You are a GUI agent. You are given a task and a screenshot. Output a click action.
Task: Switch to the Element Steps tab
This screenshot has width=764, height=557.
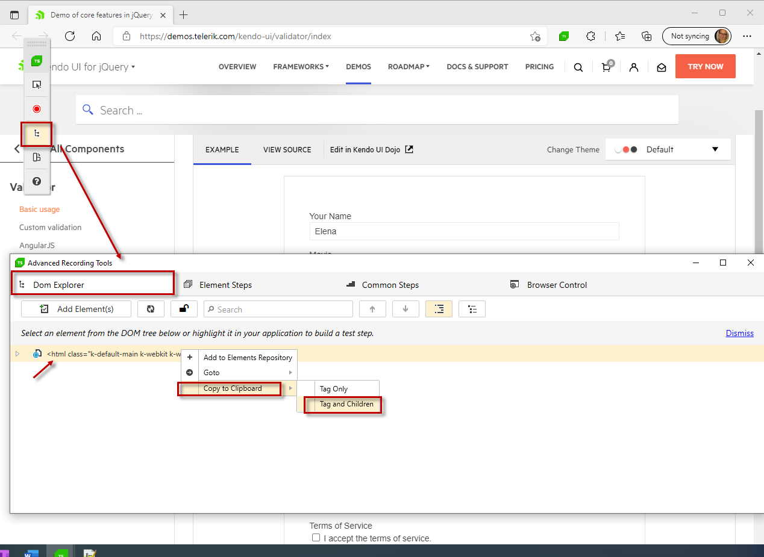pyautogui.click(x=225, y=285)
